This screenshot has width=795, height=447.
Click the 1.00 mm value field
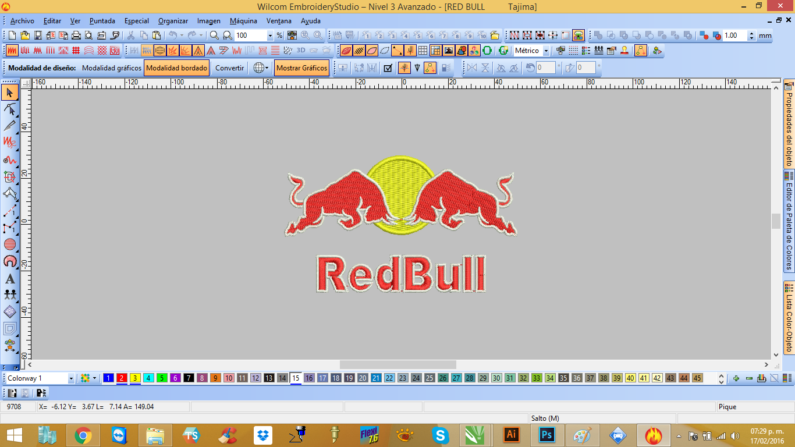[x=735, y=36]
